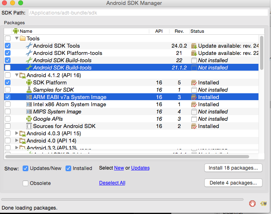This screenshot has height=214, width=271.
Task: Select the Sources for Android SDK row text
Action: tap(64, 126)
